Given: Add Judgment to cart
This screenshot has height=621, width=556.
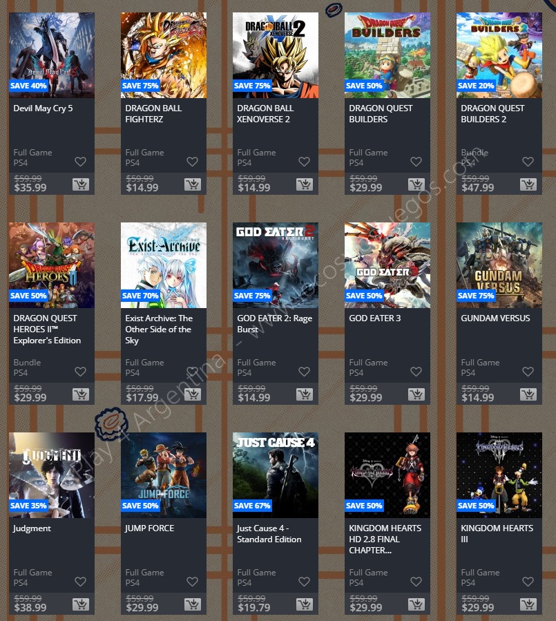Looking at the screenshot, I should (80, 604).
